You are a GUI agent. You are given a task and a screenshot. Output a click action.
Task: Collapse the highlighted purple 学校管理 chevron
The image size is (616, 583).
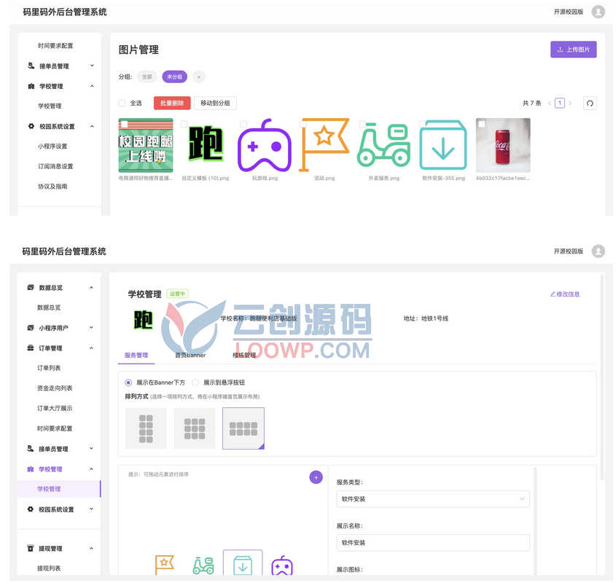[x=91, y=469]
